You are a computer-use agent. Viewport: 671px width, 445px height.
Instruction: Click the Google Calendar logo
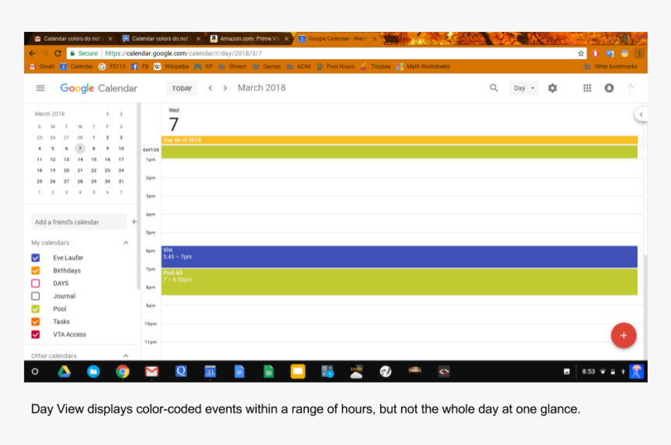tap(99, 88)
